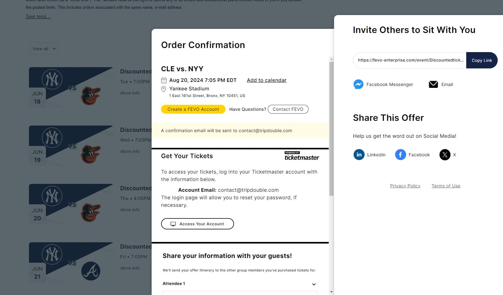
Task: Click the Ticketmaster logo
Action: click(x=301, y=156)
